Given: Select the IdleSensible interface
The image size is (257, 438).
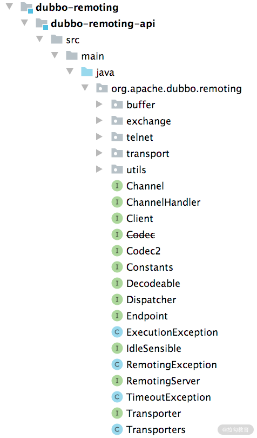Looking at the screenshot, I should [x=154, y=348].
